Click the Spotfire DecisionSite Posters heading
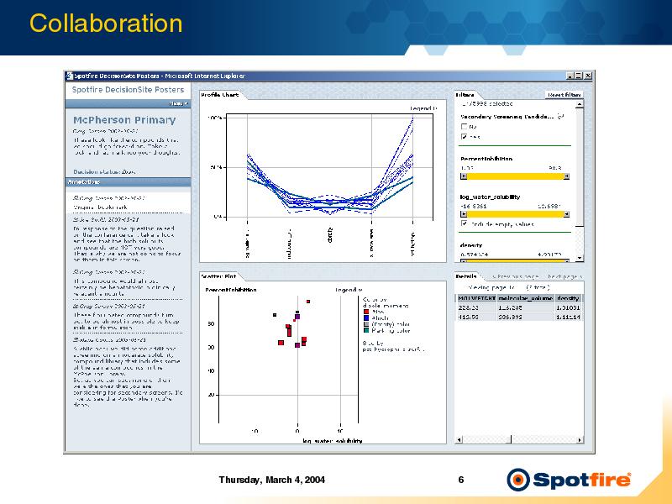 click(x=128, y=90)
